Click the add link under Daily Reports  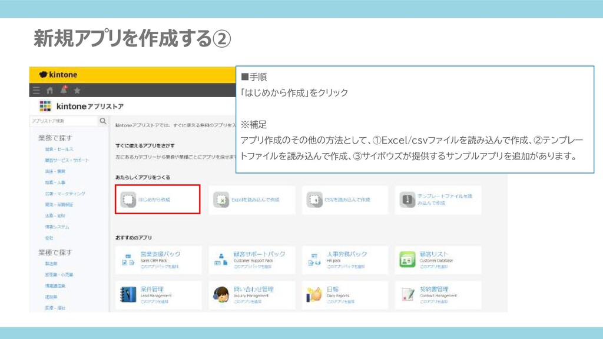(x=341, y=302)
